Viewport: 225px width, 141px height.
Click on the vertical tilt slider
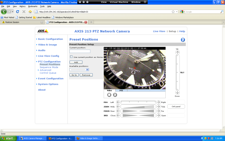tap(177, 72)
